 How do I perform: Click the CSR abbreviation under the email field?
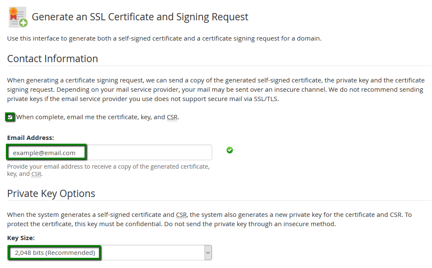point(36,174)
